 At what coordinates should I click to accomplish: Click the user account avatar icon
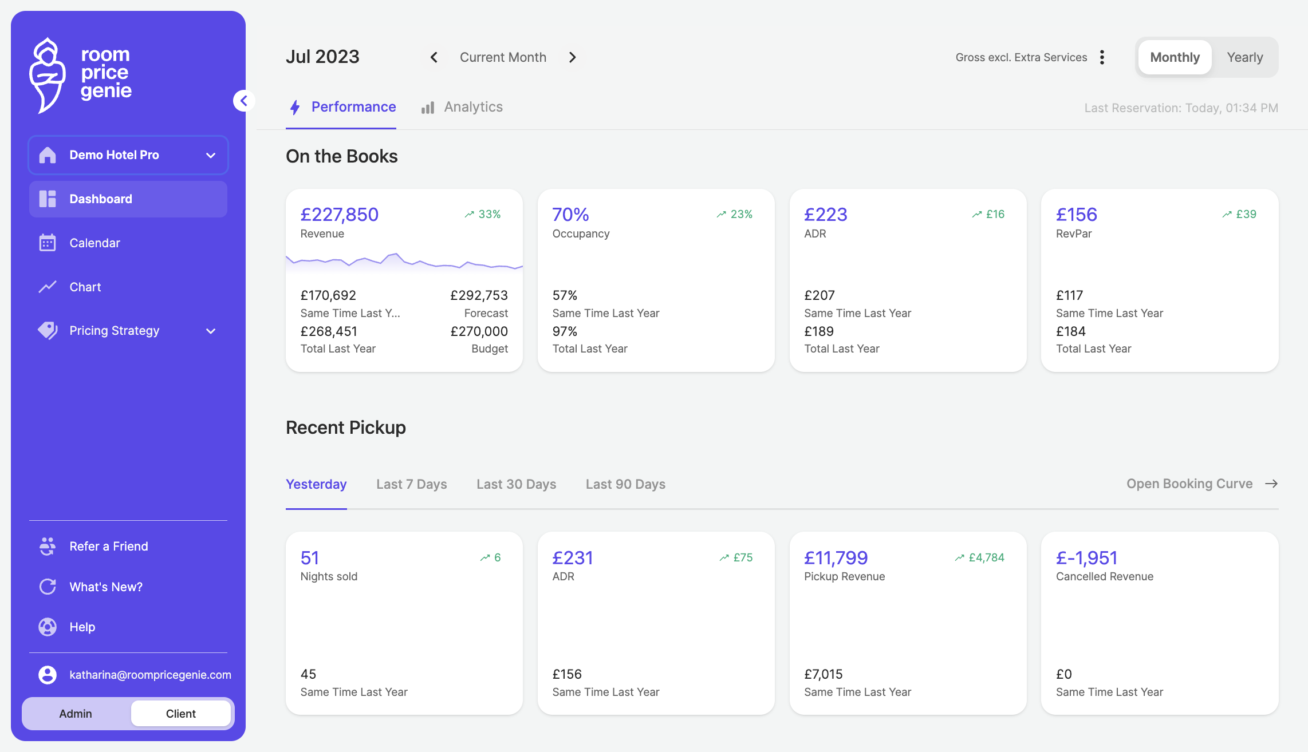click(x=48, y=675)
